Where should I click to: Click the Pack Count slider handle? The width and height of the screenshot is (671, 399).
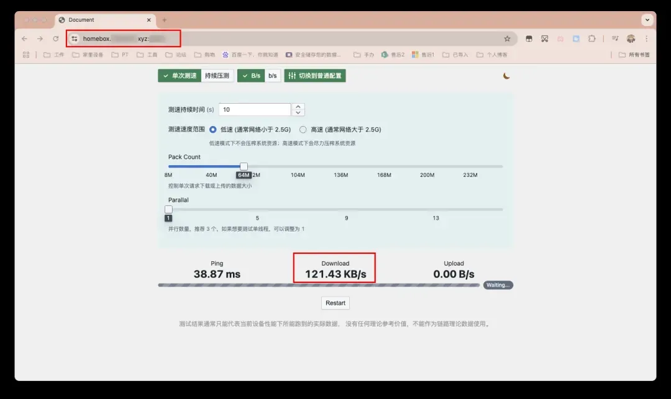coord(244,166)
